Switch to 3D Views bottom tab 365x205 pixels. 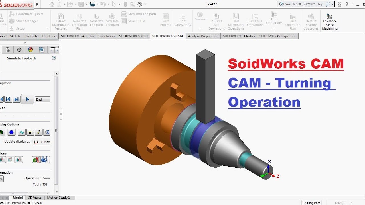[x=35, y=198]
